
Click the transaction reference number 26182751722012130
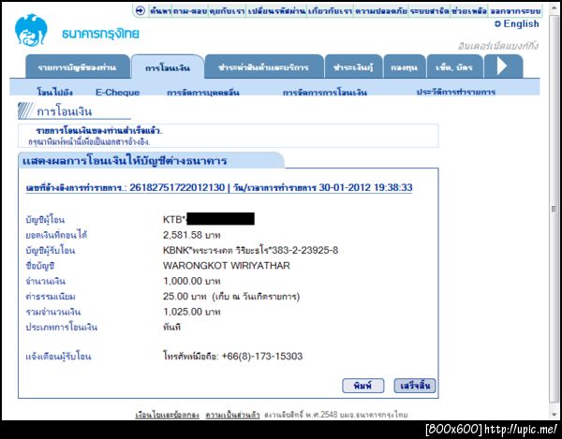click(177, 187)
